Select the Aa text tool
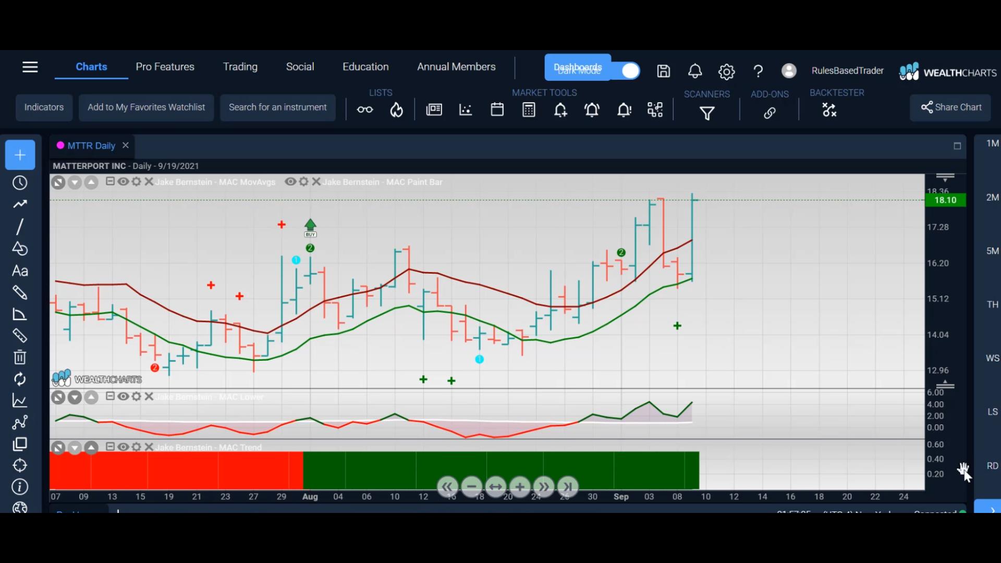1001x563 pixels. tap(20, 271)
